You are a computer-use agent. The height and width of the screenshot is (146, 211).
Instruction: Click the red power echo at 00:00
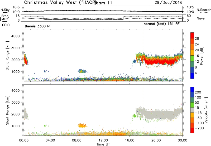click(x=25, y=59)
